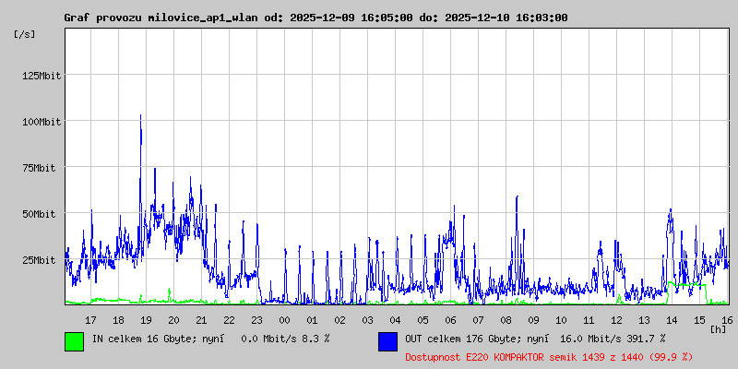Screen dimensions: 738x369
Task: Select hour 12 on the time axis
Action: tap(616, 319)
